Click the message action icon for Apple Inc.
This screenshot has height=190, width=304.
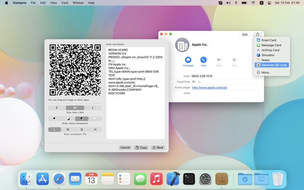pyautogui.click(x=188, y=60)
